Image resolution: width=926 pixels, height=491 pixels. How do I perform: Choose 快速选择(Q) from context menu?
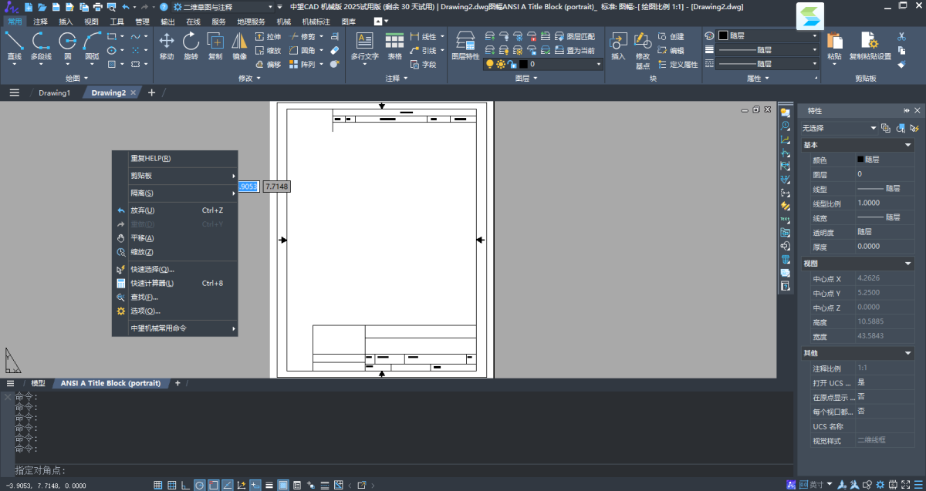[152, 269]
